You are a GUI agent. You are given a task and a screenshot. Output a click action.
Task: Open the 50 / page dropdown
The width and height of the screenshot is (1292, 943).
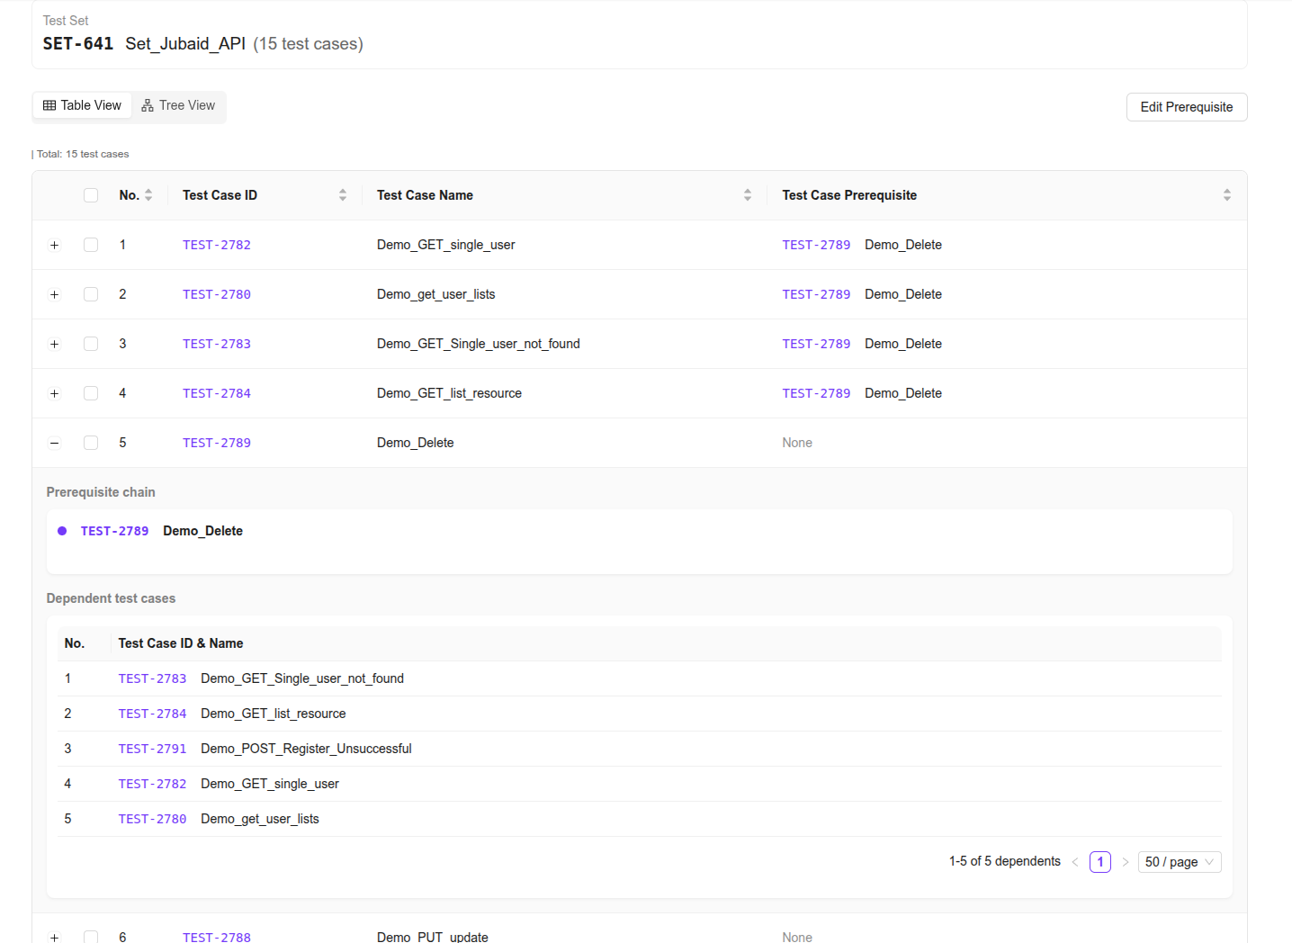[1179, 862]
